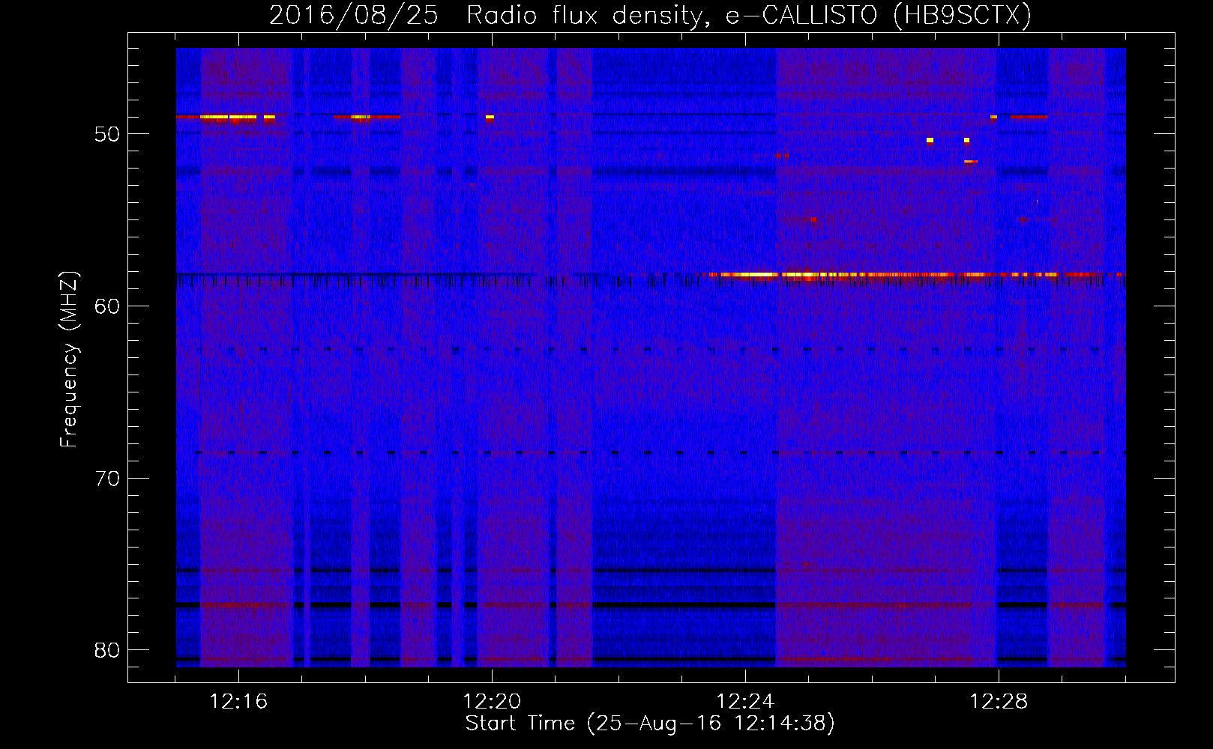Click the yellow spot near 49 MHz at 12:20
The width and height of the screenshot is (1213, 749).
pyautogui.click(x=490, y=118)
